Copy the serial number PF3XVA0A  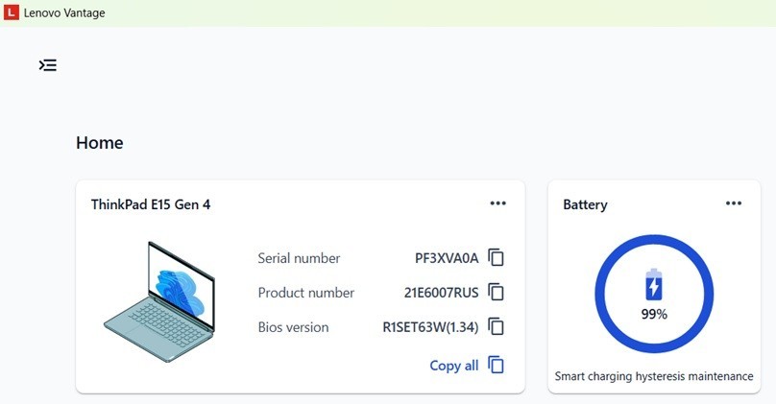(x=496, y=257)
